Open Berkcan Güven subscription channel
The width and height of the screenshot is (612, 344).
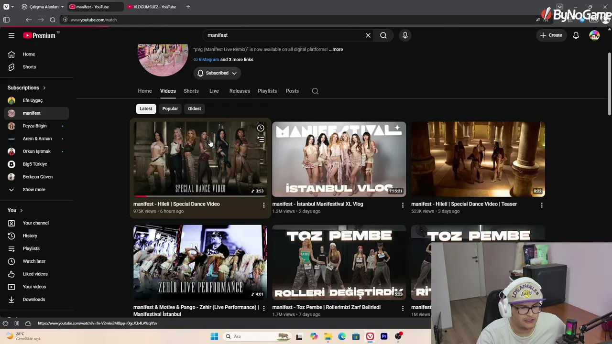click(x=36, y=177)
